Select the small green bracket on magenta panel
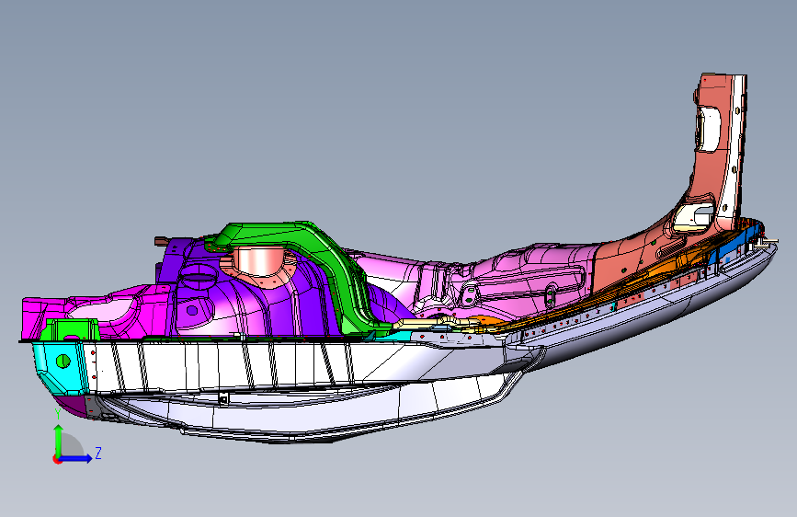 click(x=70, y=329)
